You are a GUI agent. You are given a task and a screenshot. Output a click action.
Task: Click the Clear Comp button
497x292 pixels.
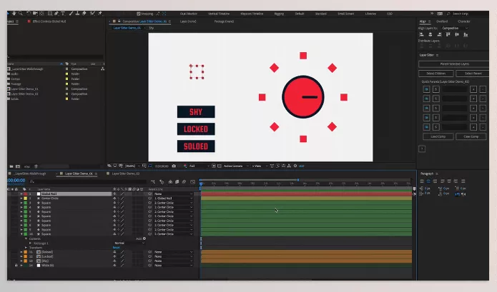tap(471, 136)
